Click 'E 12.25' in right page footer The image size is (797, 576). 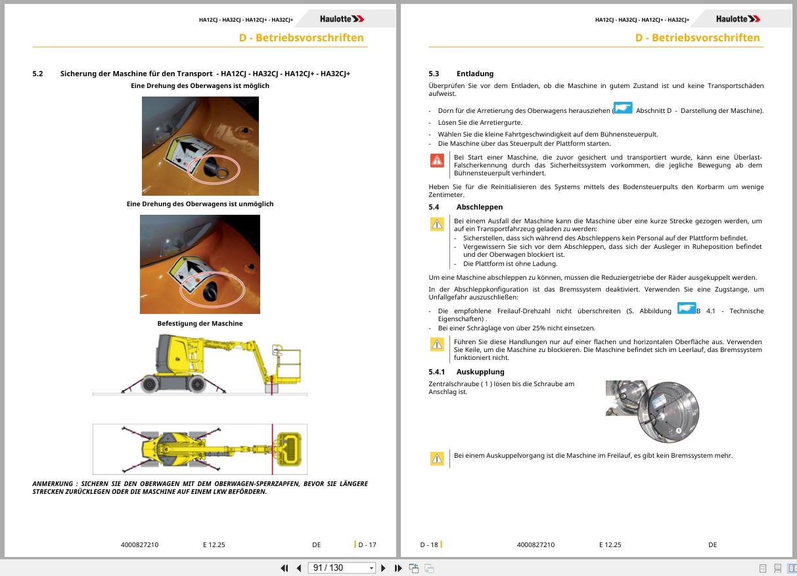[610, 544]
